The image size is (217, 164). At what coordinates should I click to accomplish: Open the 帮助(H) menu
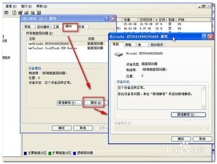coord(42,6)
